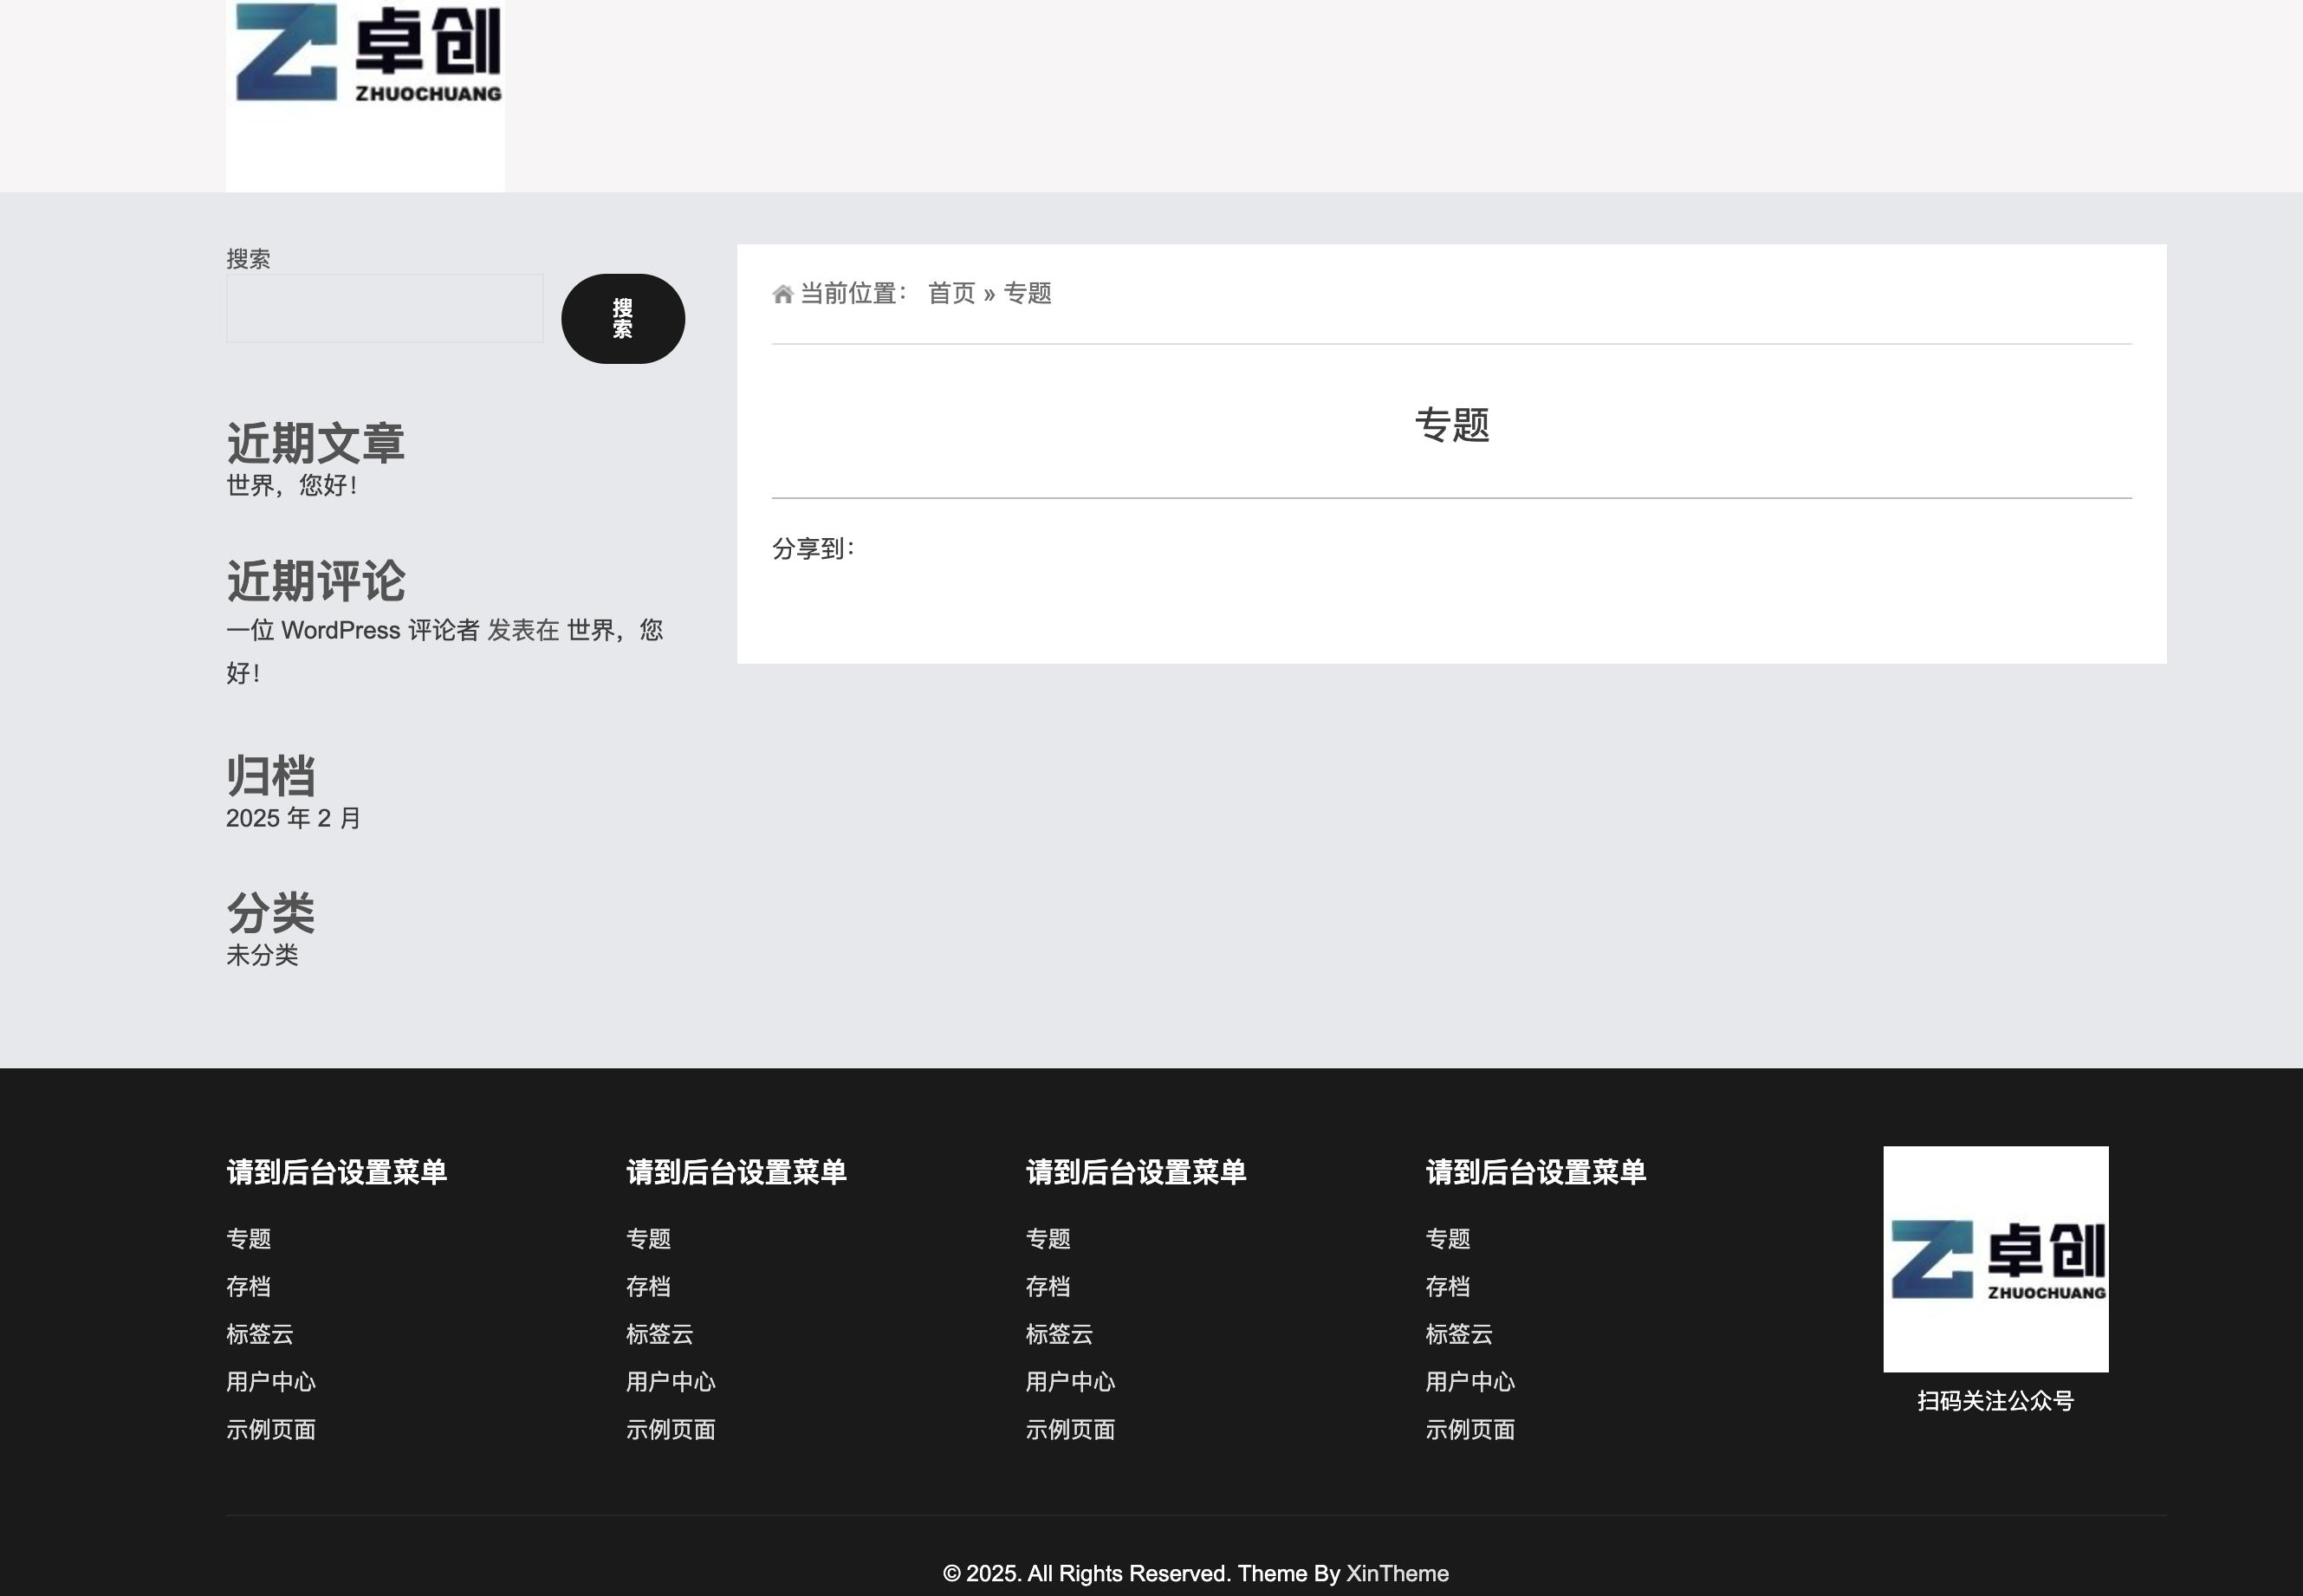Click the 近期评论 sidebar heading

(x=316, y=581)
